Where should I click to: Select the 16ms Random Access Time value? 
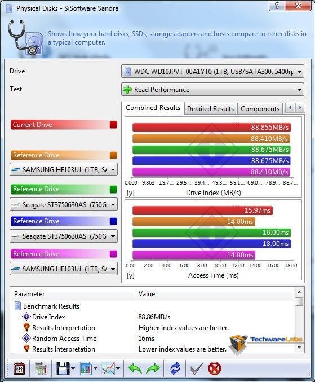[x=147, y=339]
